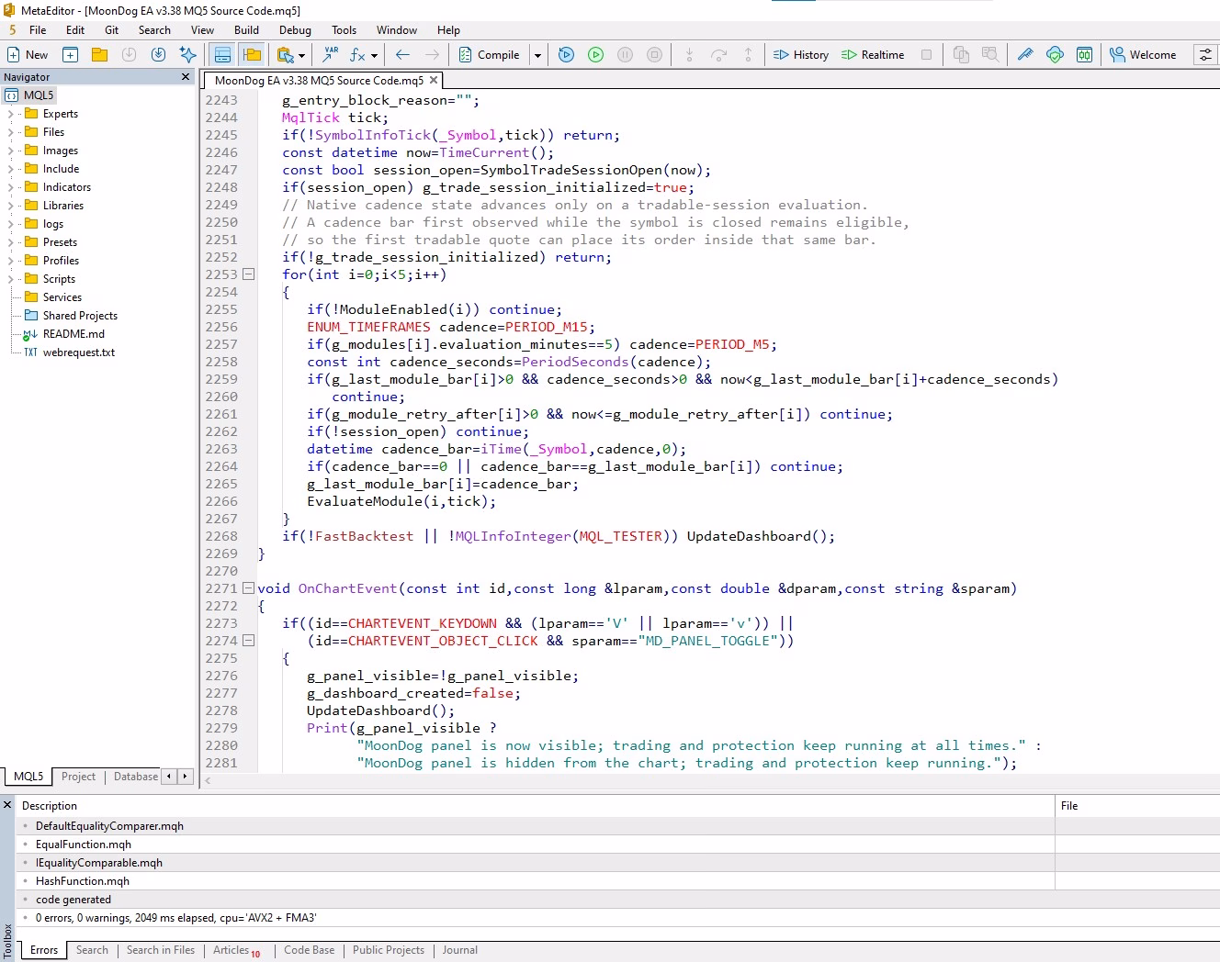Switch to the Project navigator tab
This screenshot has height=962, width=1220.
[x=78, y=777]
